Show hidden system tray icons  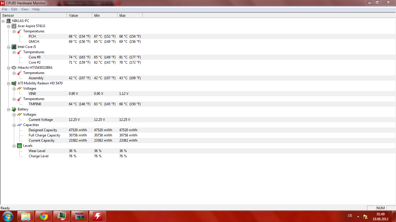point(358,216)
